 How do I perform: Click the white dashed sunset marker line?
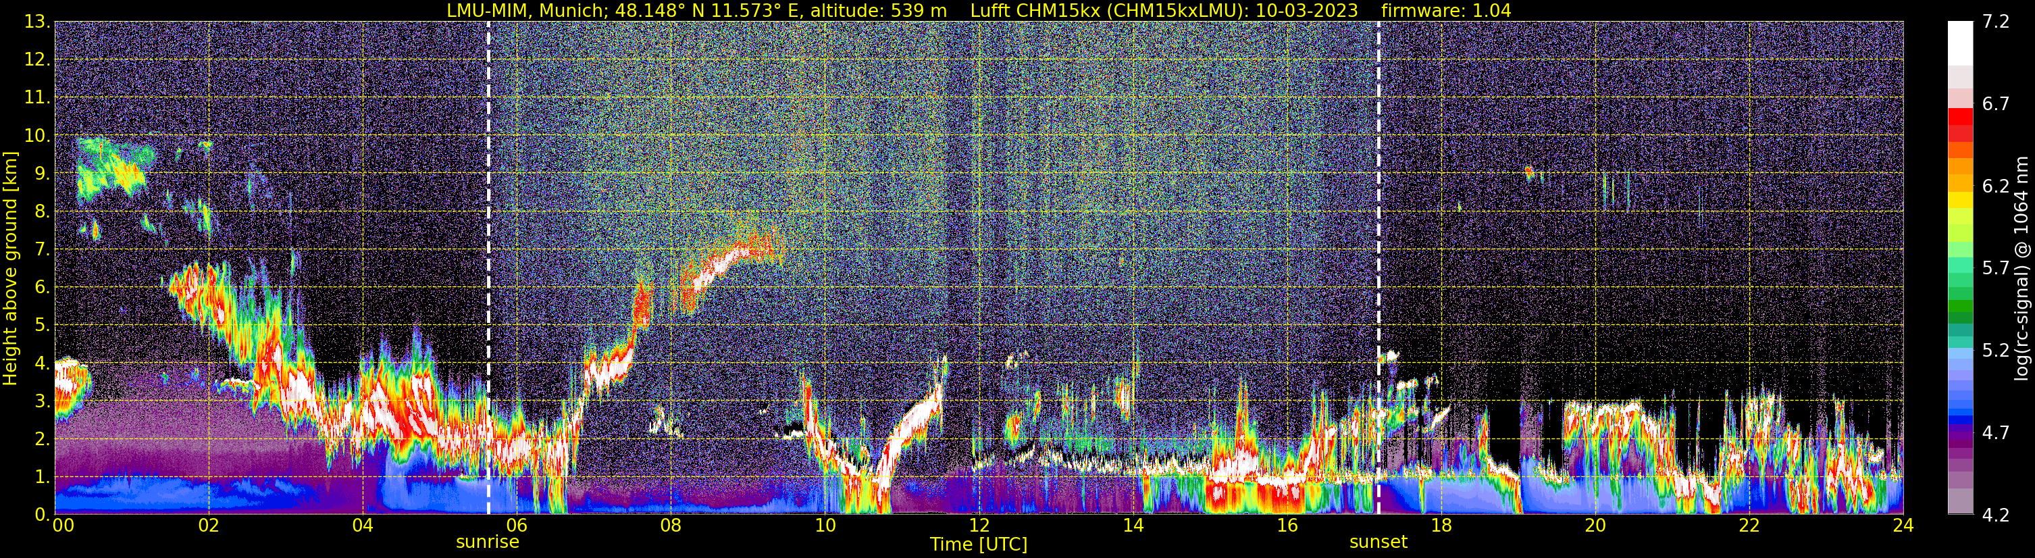pyautogui.click(x=1379, y=268)
